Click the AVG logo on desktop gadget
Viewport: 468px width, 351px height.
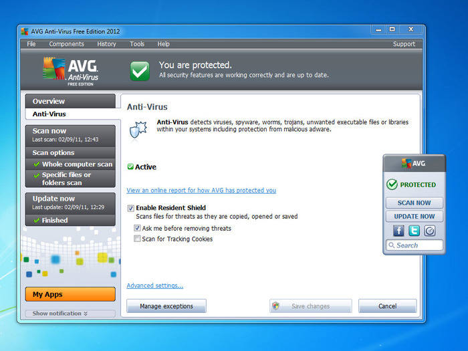[414, 164]
